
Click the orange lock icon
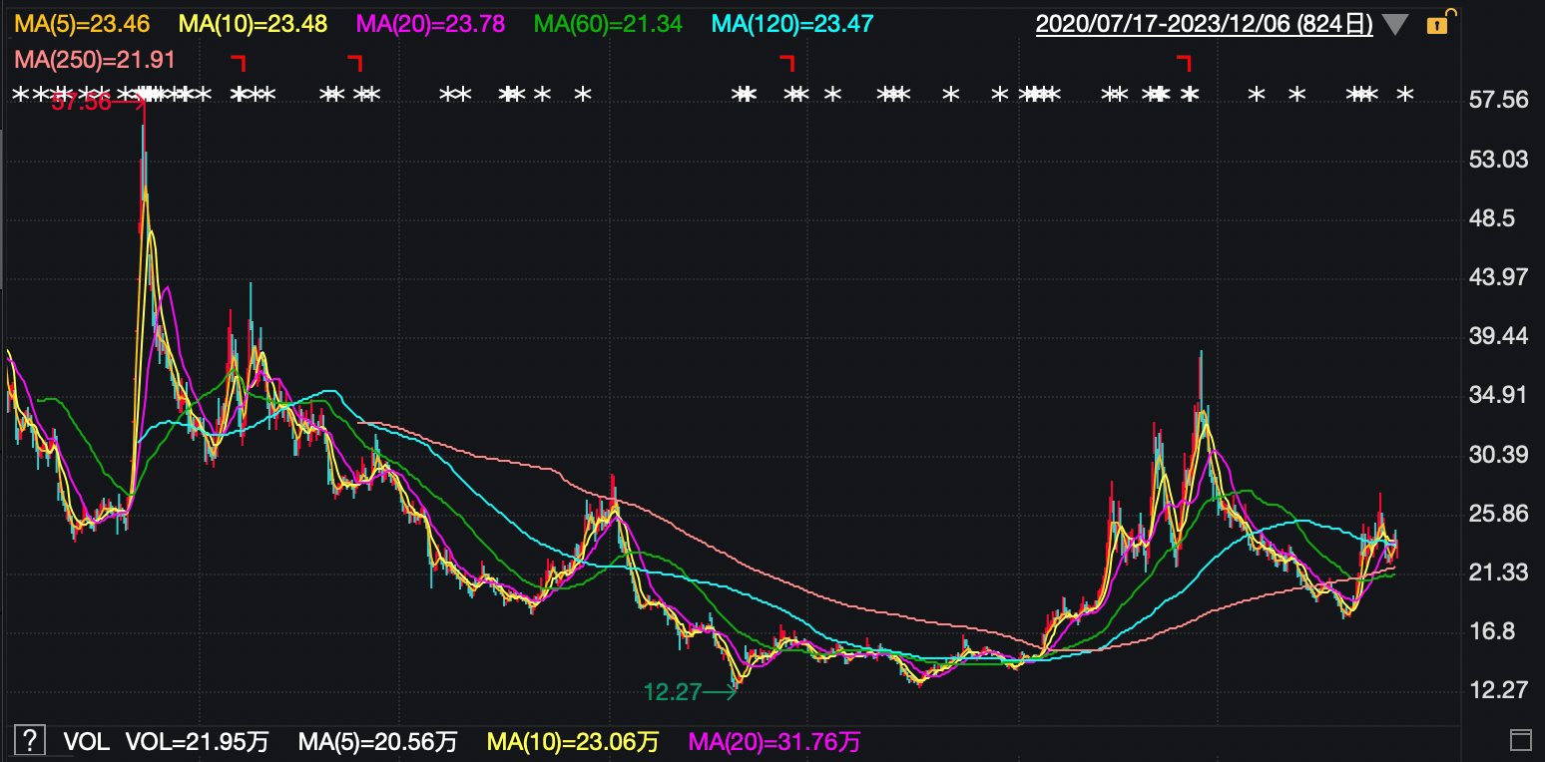pos(1437,24)
